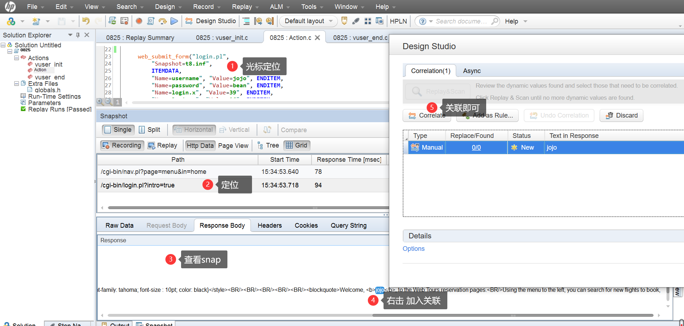The width and height of the screenshot is (684, 326).
Task: Open the search scope dropdown arrow
Action: (431, 21)
